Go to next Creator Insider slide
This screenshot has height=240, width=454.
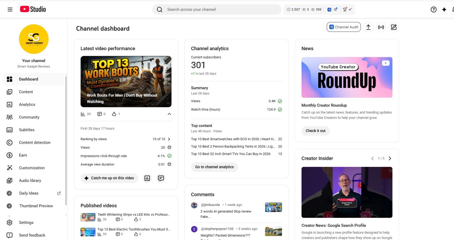pyautogui.click(x=390, y=158)
